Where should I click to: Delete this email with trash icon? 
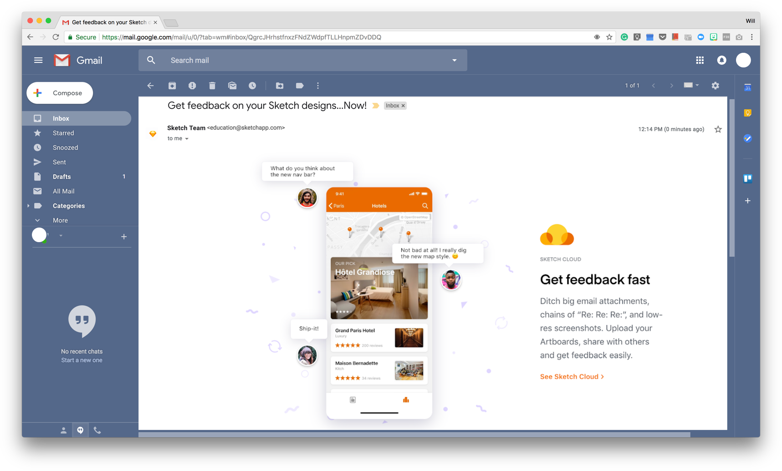click(x=212, y=86)
